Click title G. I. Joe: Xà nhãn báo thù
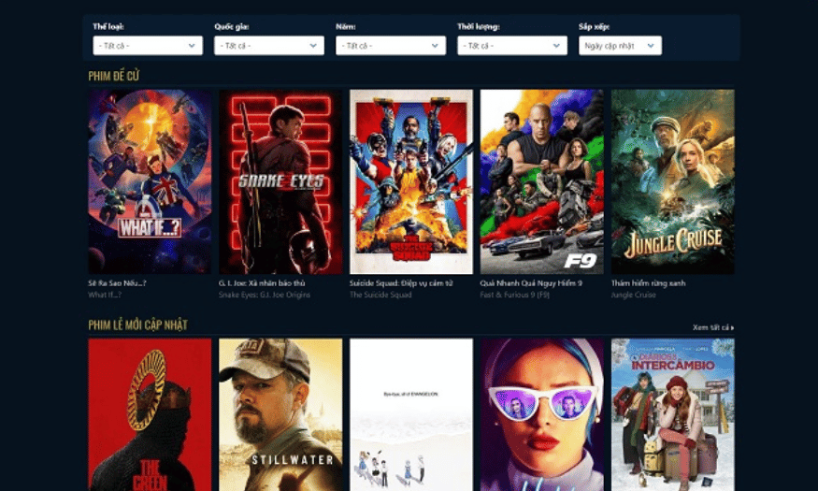Viewport: 818px width, 491px height. tap(262, 283)
